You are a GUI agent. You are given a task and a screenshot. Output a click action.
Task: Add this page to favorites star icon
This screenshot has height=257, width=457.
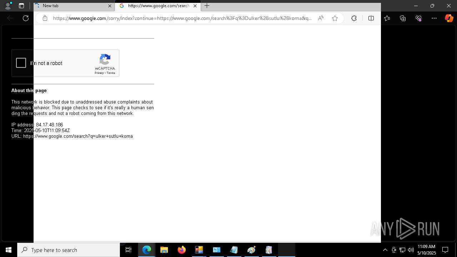[335, 18]
